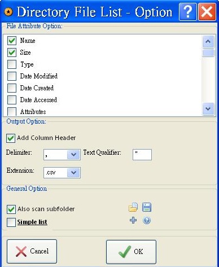Tick the Date Accessed checkbox

click(12, 100)
